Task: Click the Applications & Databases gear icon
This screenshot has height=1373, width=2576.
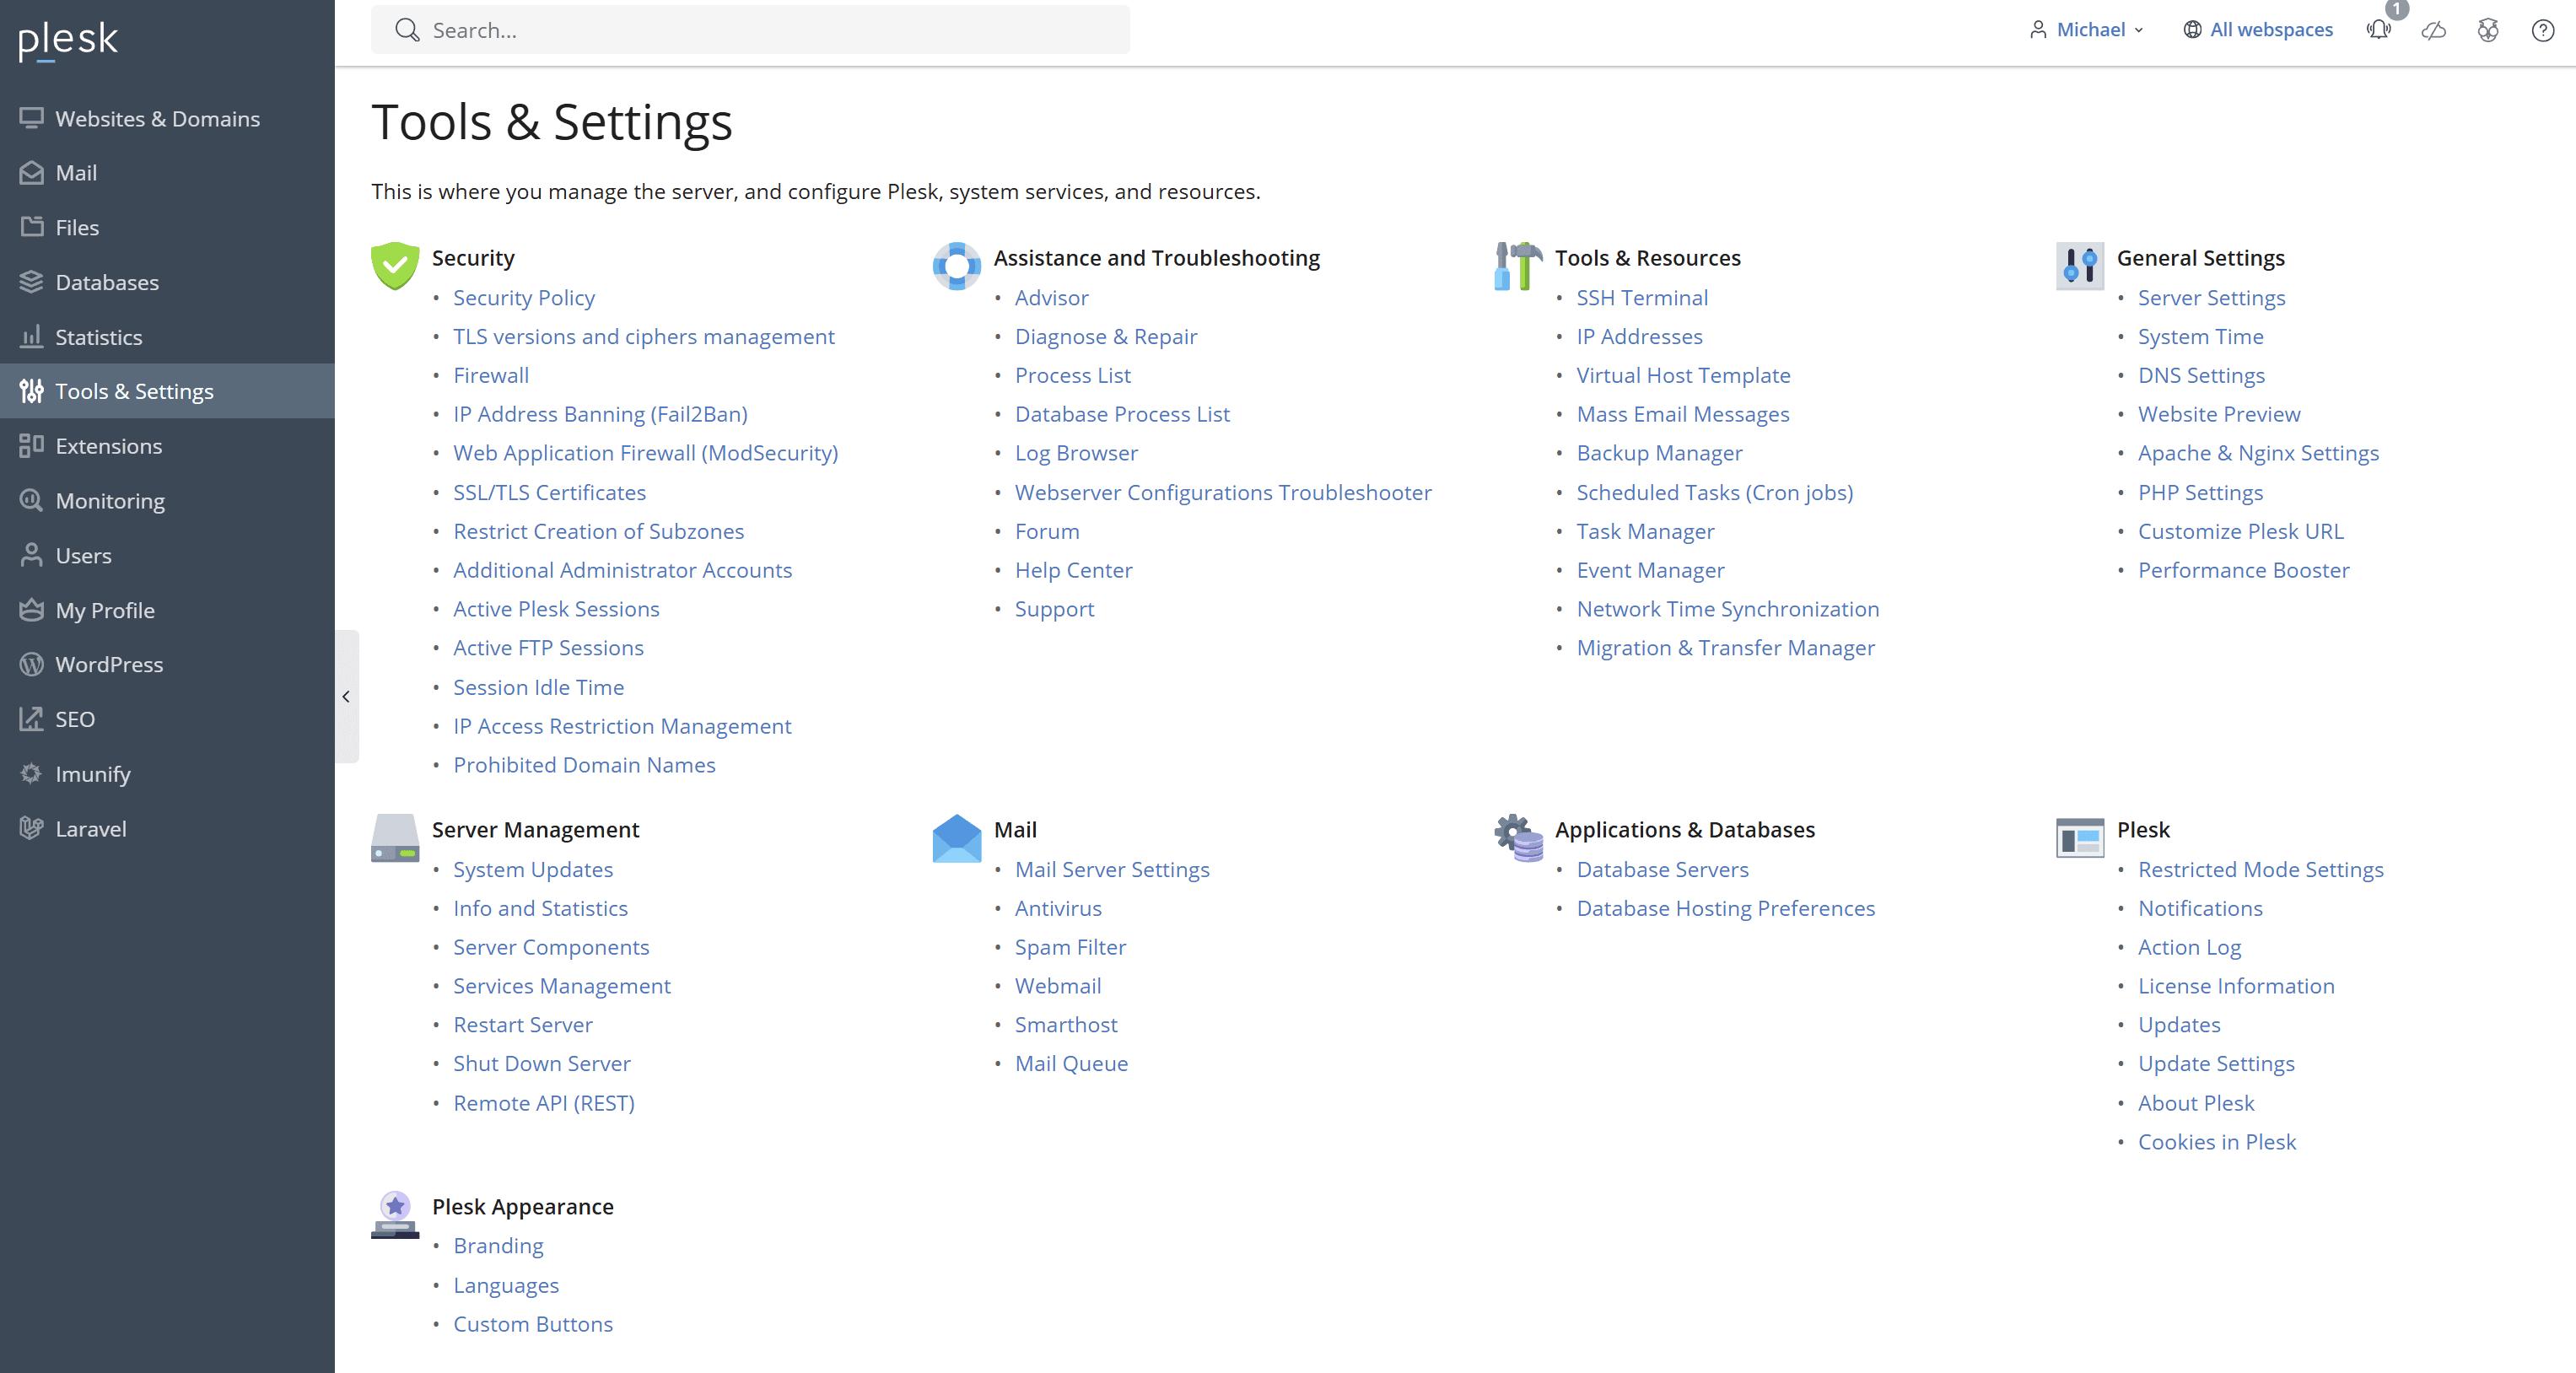Action: click(x=1518, y=838)
